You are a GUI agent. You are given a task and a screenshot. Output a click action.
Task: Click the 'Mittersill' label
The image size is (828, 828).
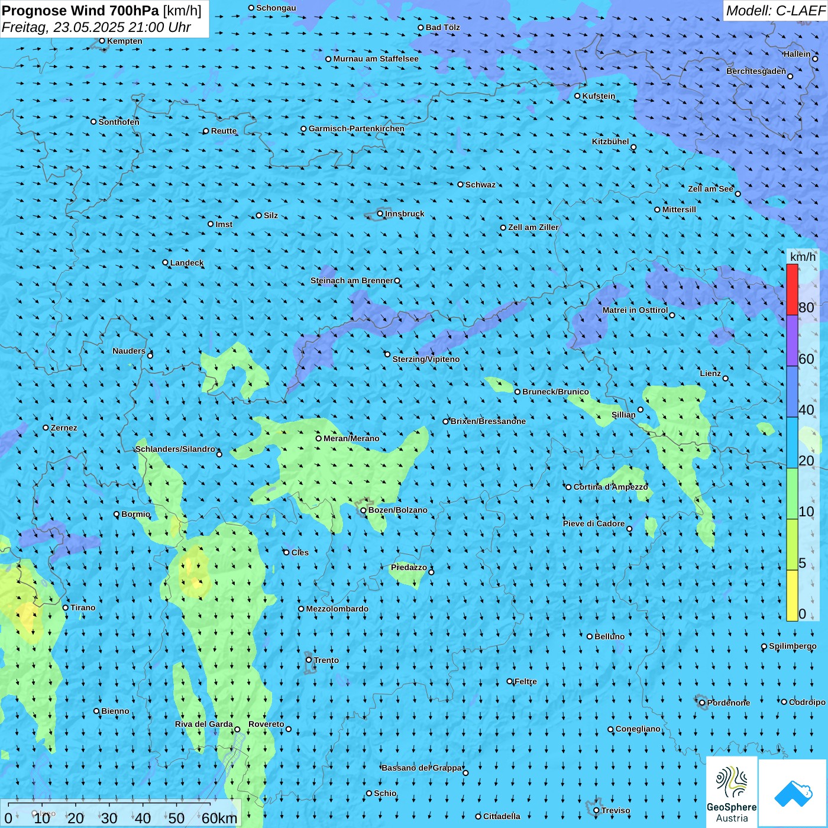(679, 209)
